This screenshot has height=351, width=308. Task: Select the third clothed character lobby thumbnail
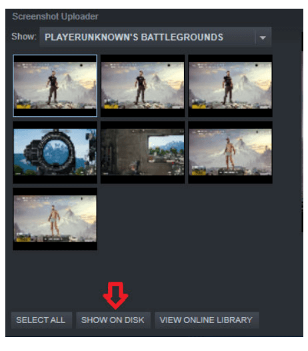pyautogui.click(x=231, y=85)
